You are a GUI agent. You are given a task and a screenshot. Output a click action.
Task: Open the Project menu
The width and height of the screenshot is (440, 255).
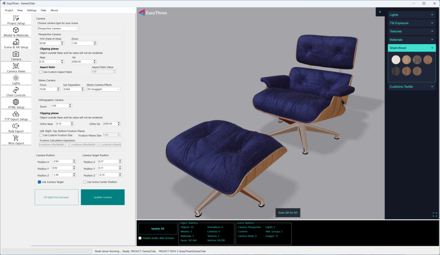tap(9, 10)
